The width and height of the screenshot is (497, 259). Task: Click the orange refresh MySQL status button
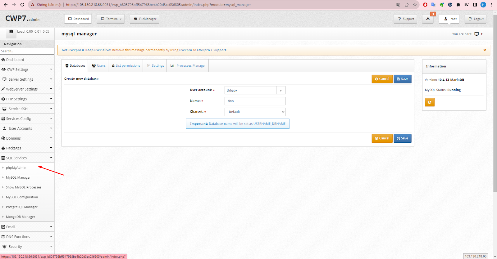pos(430,102)
